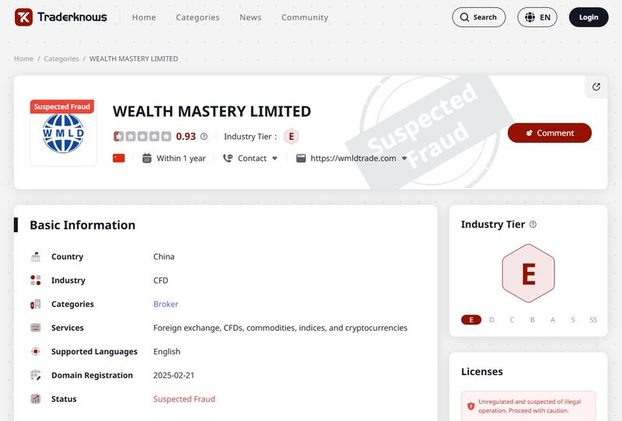Click the Services row icon
The height and width of the screenshot is (421, 622).
coord(36,328)
